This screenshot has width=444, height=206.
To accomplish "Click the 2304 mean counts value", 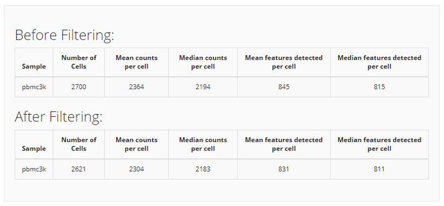I will 136,169.
